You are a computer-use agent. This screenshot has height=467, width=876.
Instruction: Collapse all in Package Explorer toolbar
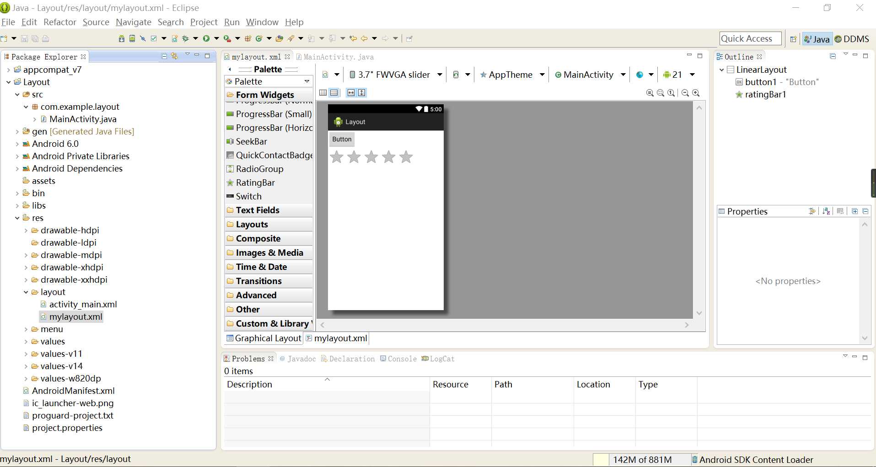coord(164,56)
